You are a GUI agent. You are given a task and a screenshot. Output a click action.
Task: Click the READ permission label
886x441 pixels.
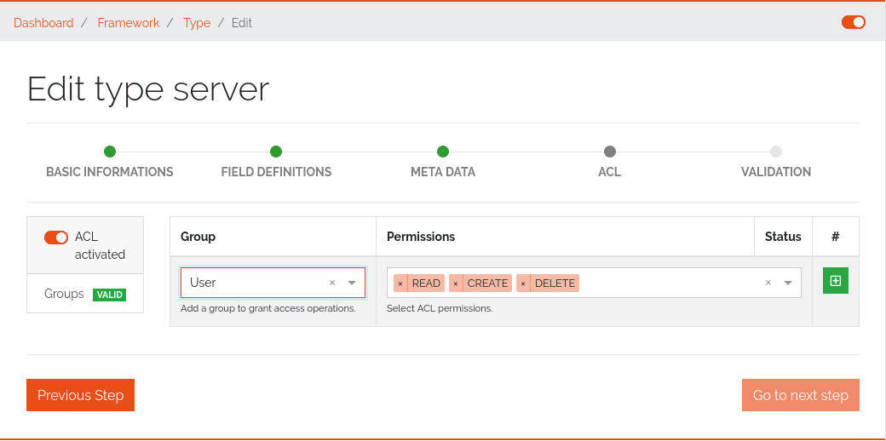pyautogui.click(x=426, y=283)
